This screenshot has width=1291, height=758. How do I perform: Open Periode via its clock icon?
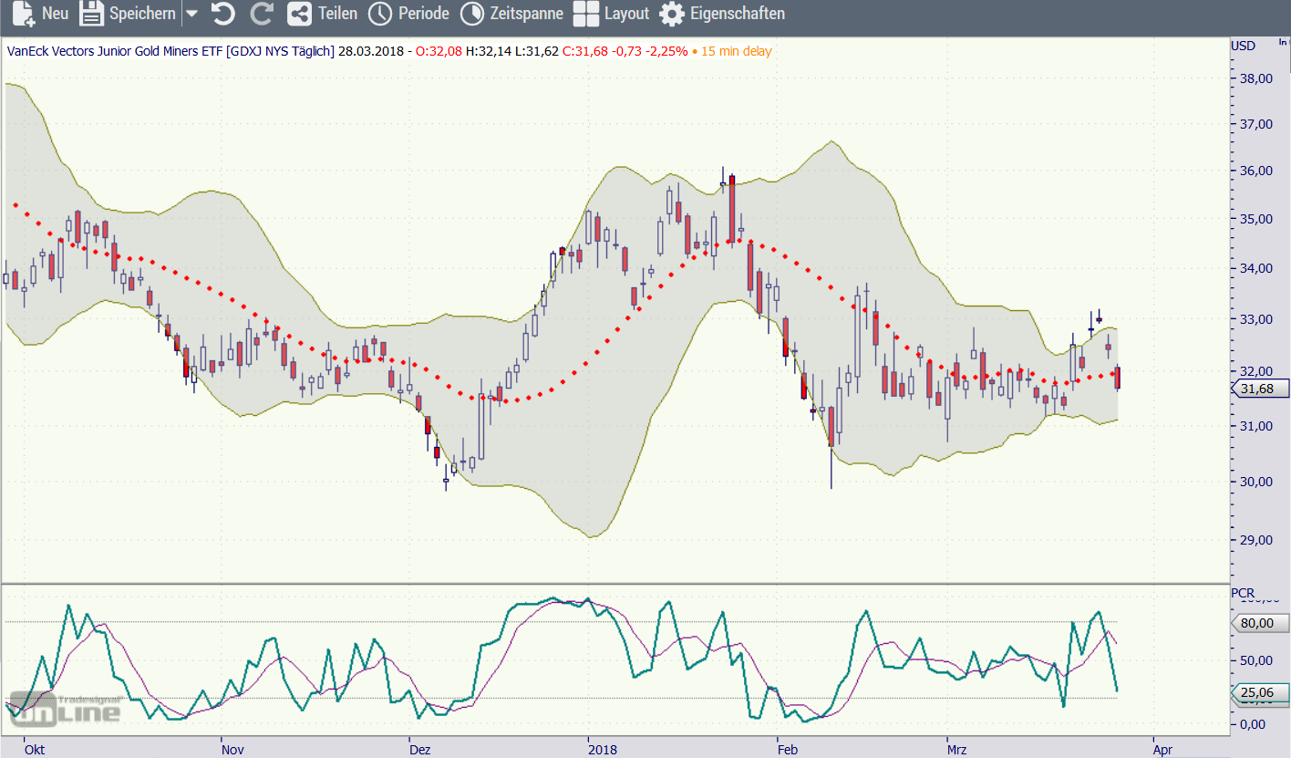click(379, 14)
